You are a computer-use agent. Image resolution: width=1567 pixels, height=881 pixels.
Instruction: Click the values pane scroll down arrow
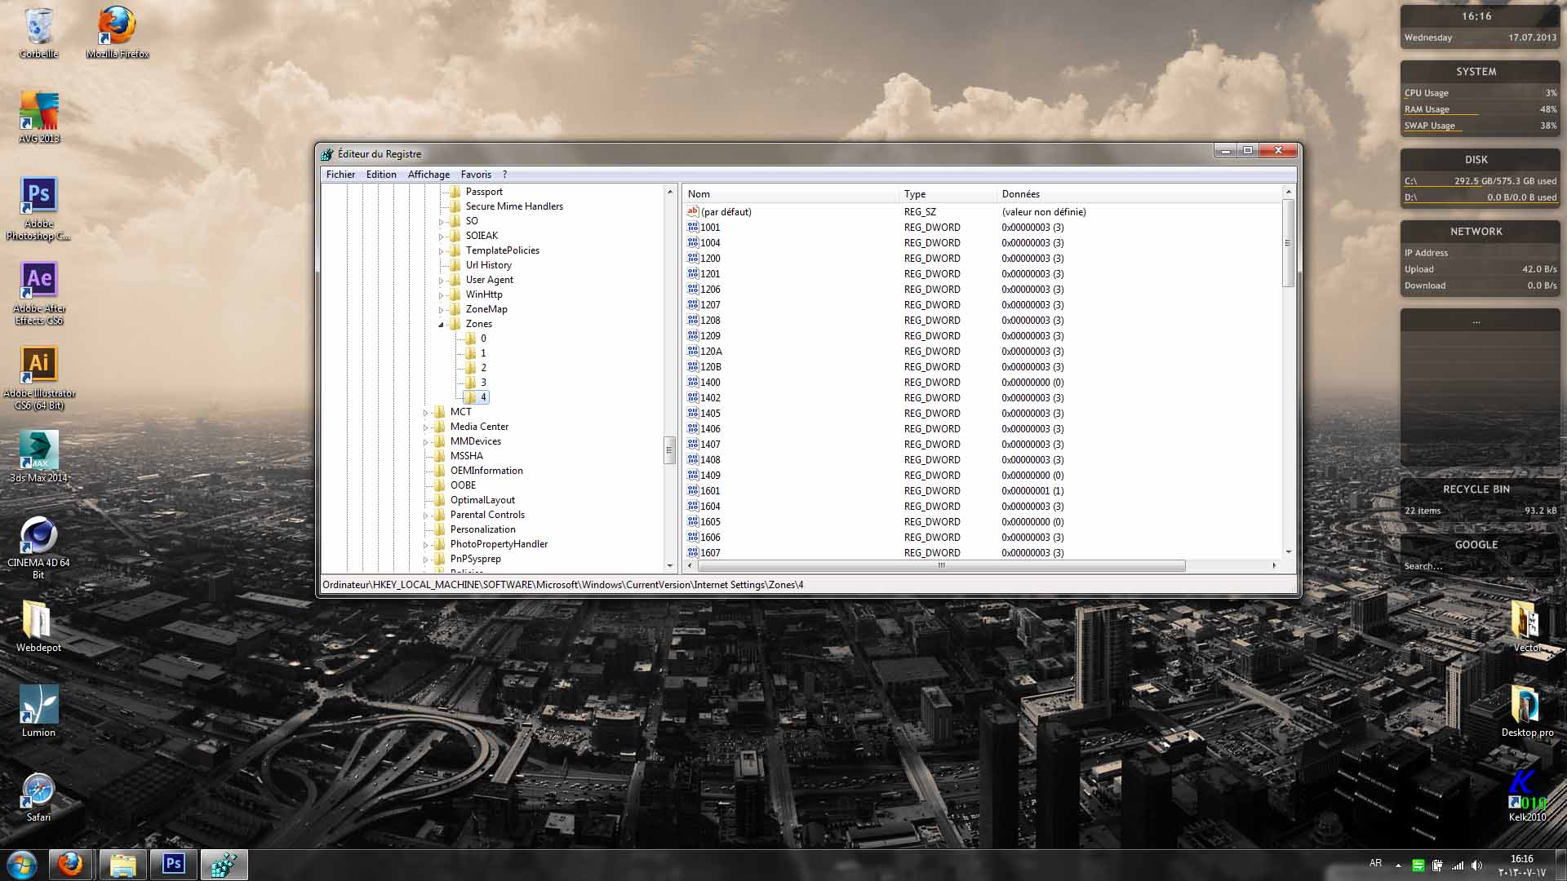pyautogui.click(x=1289, y=552)
